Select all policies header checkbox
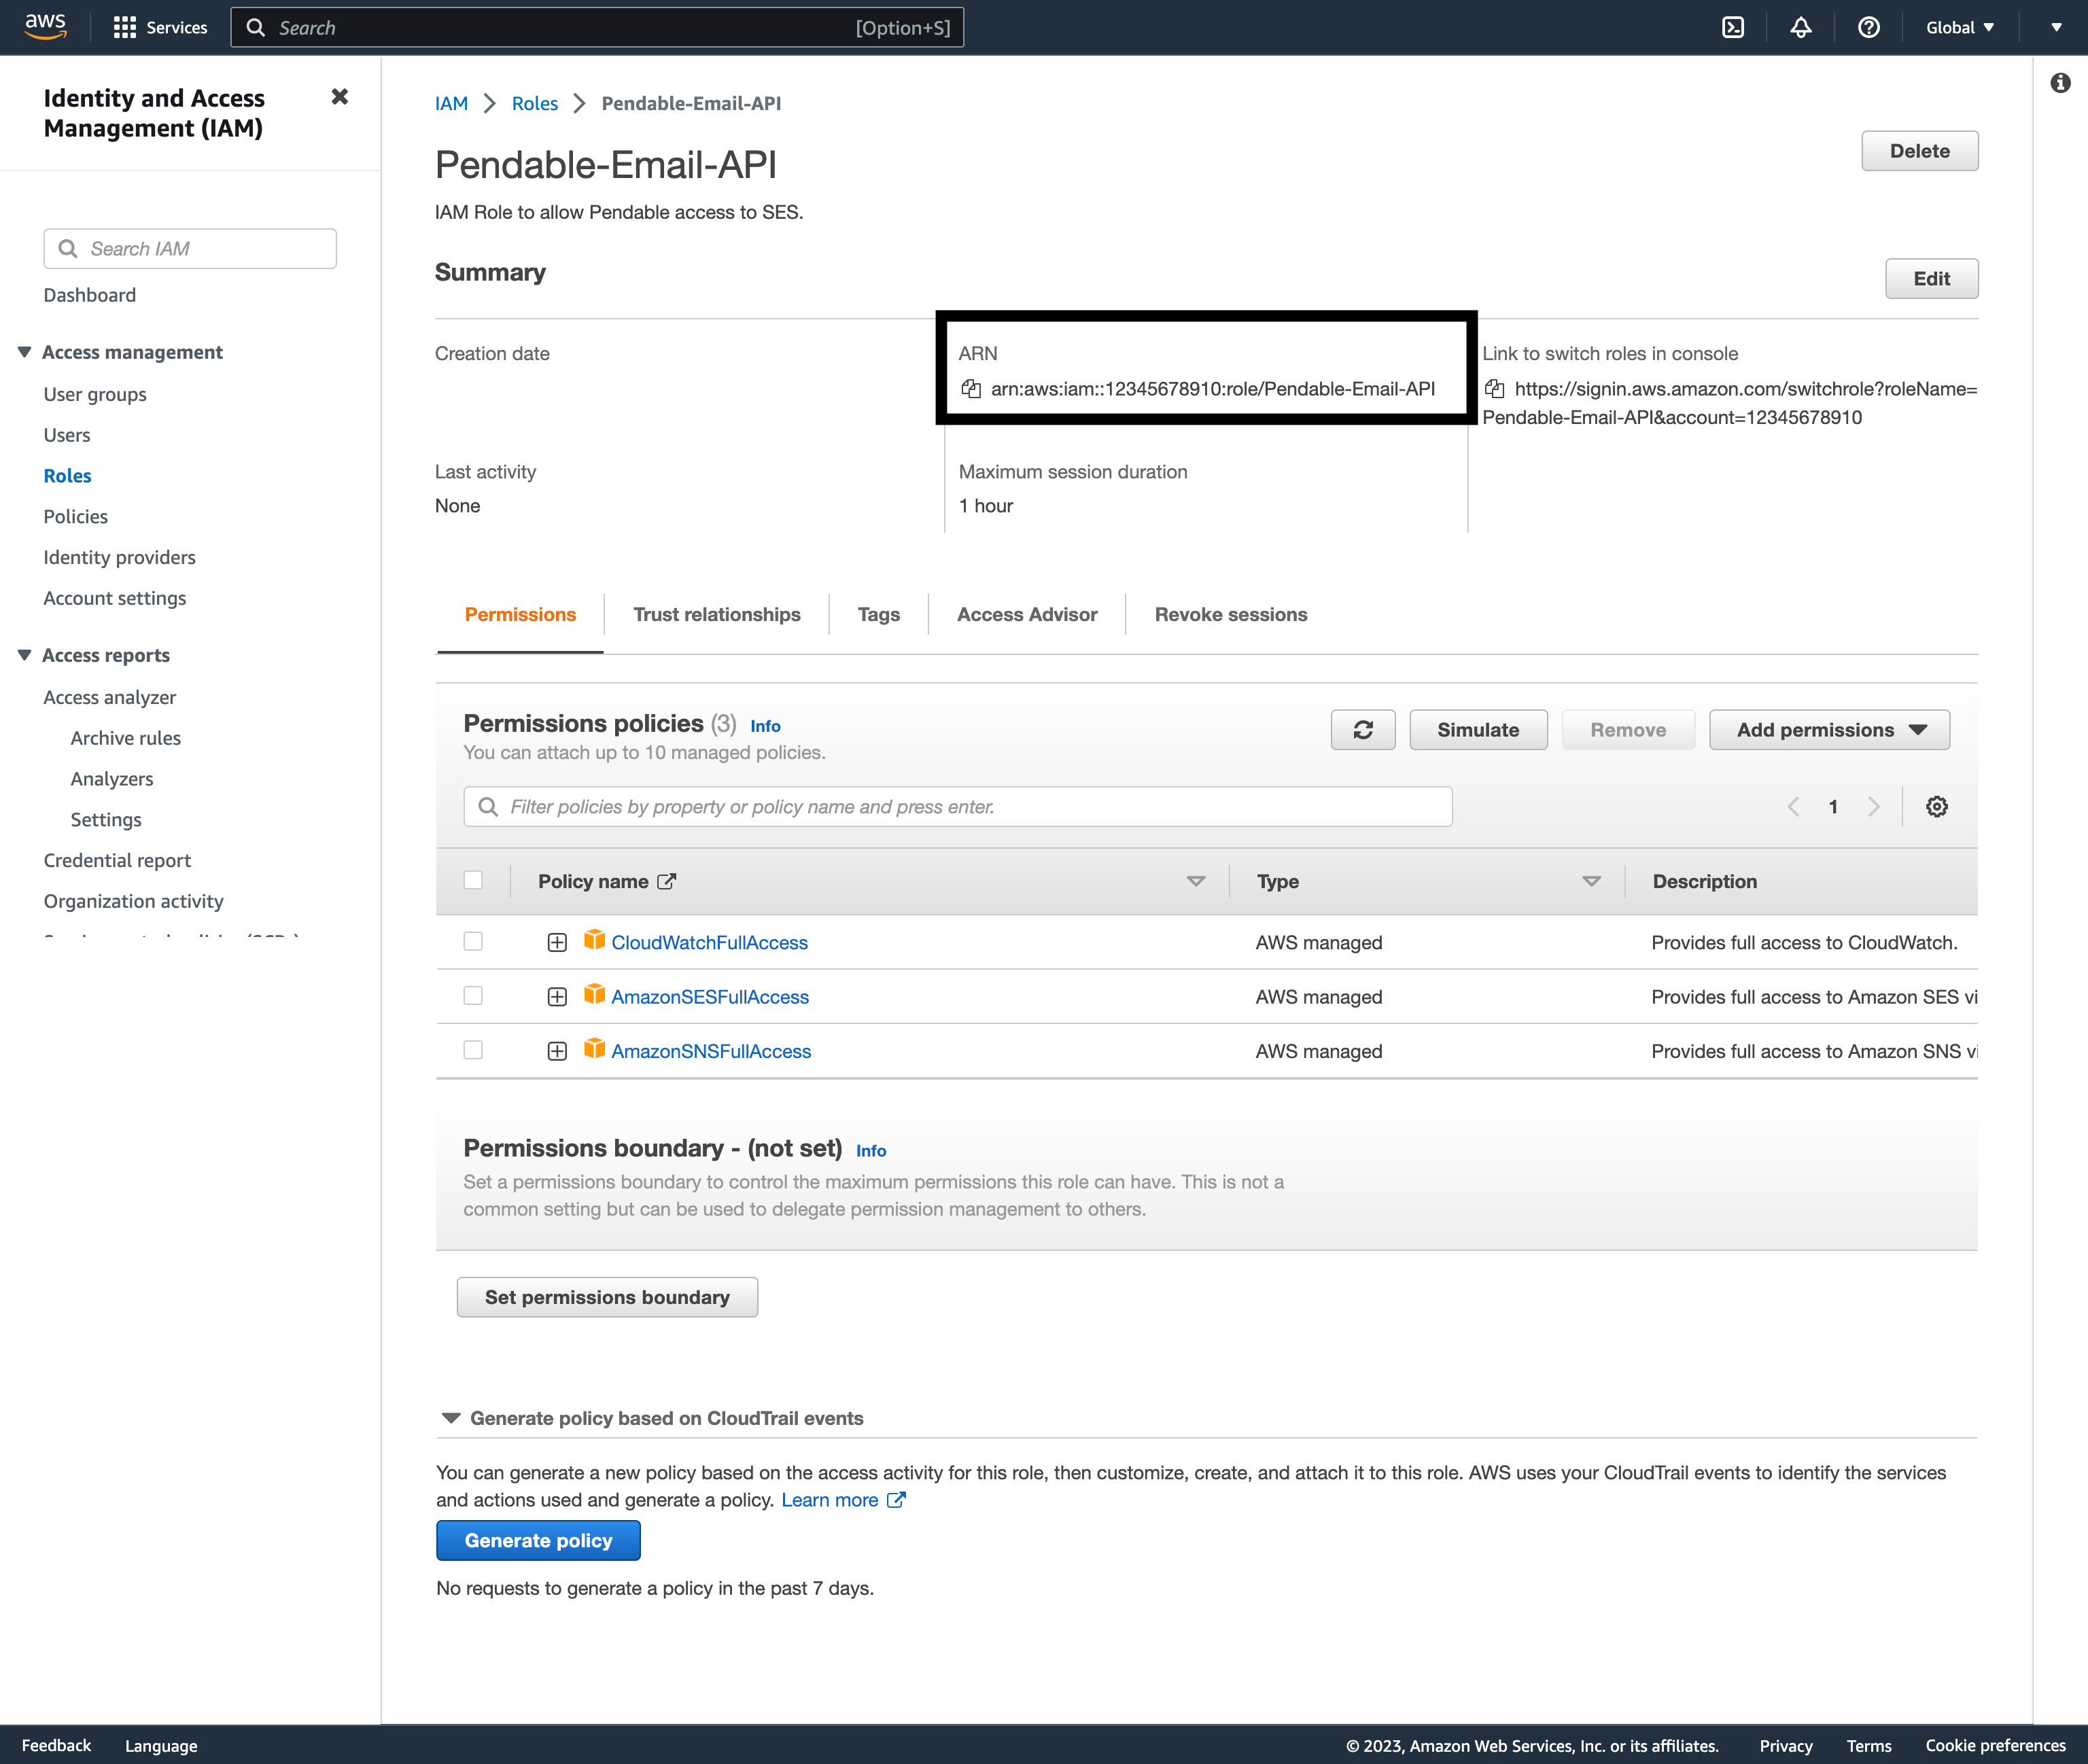 473,880
